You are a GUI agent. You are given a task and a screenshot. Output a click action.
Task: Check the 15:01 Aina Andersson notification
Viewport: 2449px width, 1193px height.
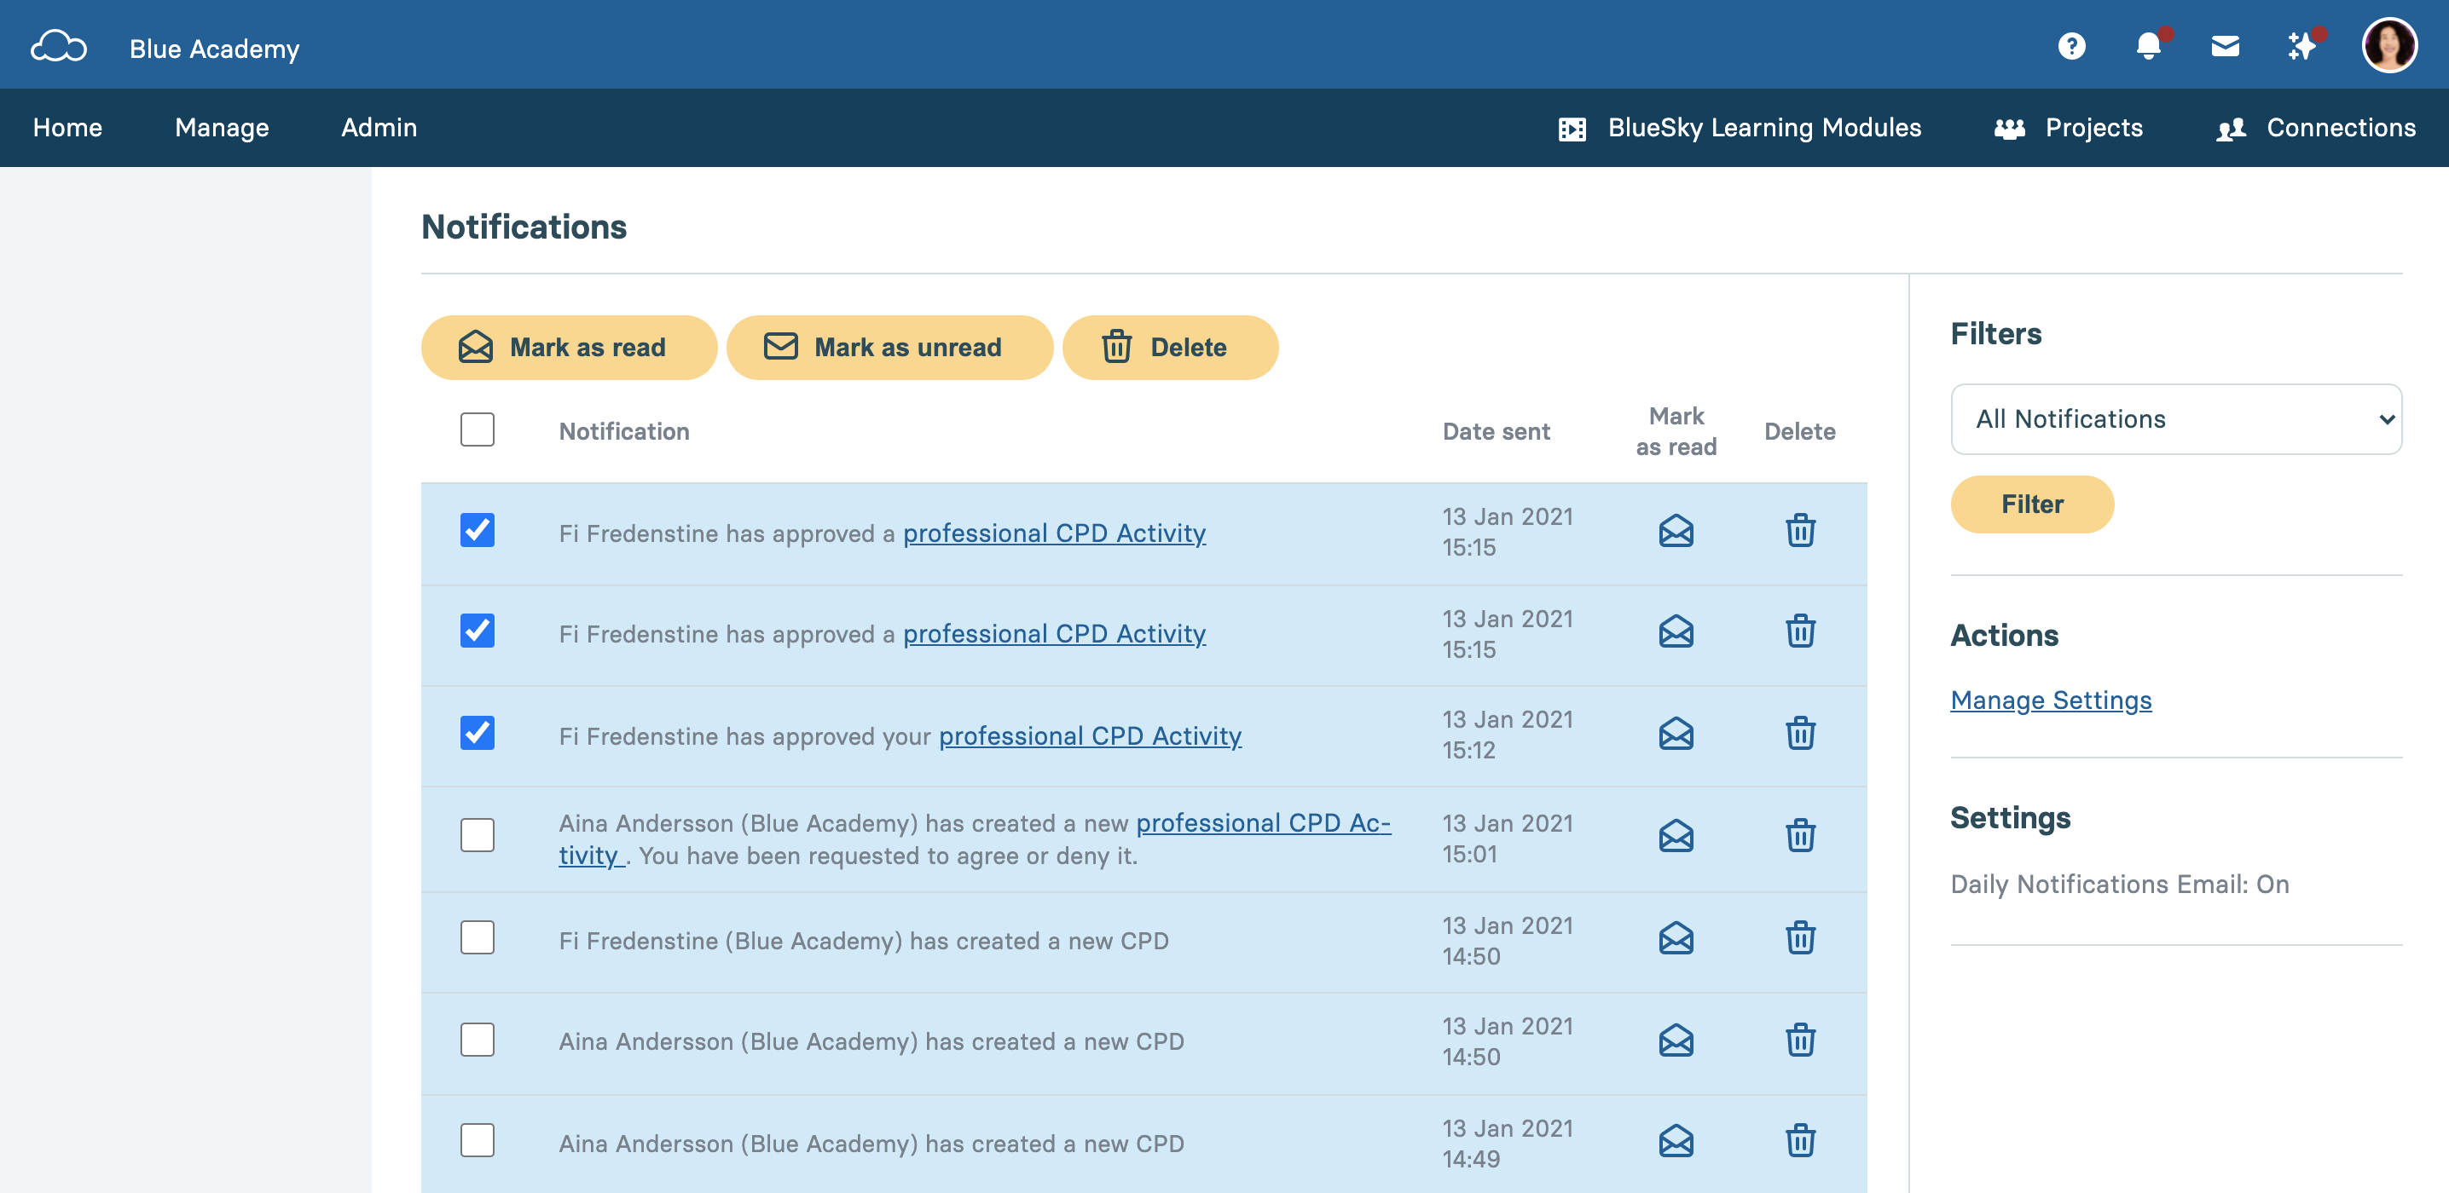(x=478, y=836)
